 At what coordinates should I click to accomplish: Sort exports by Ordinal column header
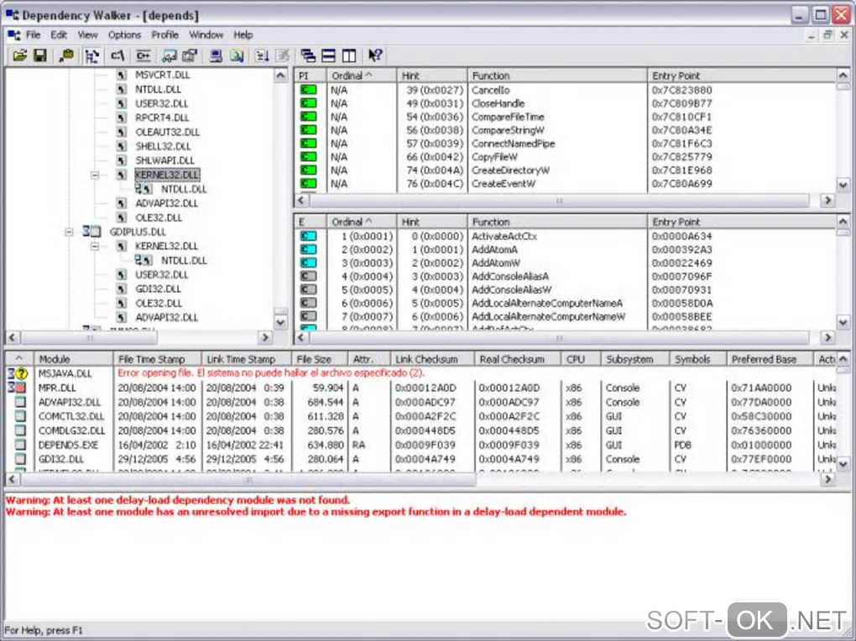(362, 221)
